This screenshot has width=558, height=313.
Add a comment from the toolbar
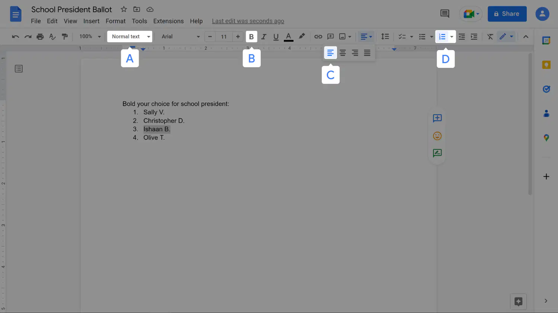click(x=330, y=37)
